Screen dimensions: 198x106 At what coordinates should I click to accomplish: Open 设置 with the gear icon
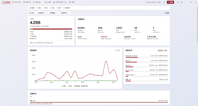click(x=72, y=2)
